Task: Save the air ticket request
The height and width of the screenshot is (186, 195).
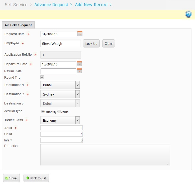Action: click(11, 178)
